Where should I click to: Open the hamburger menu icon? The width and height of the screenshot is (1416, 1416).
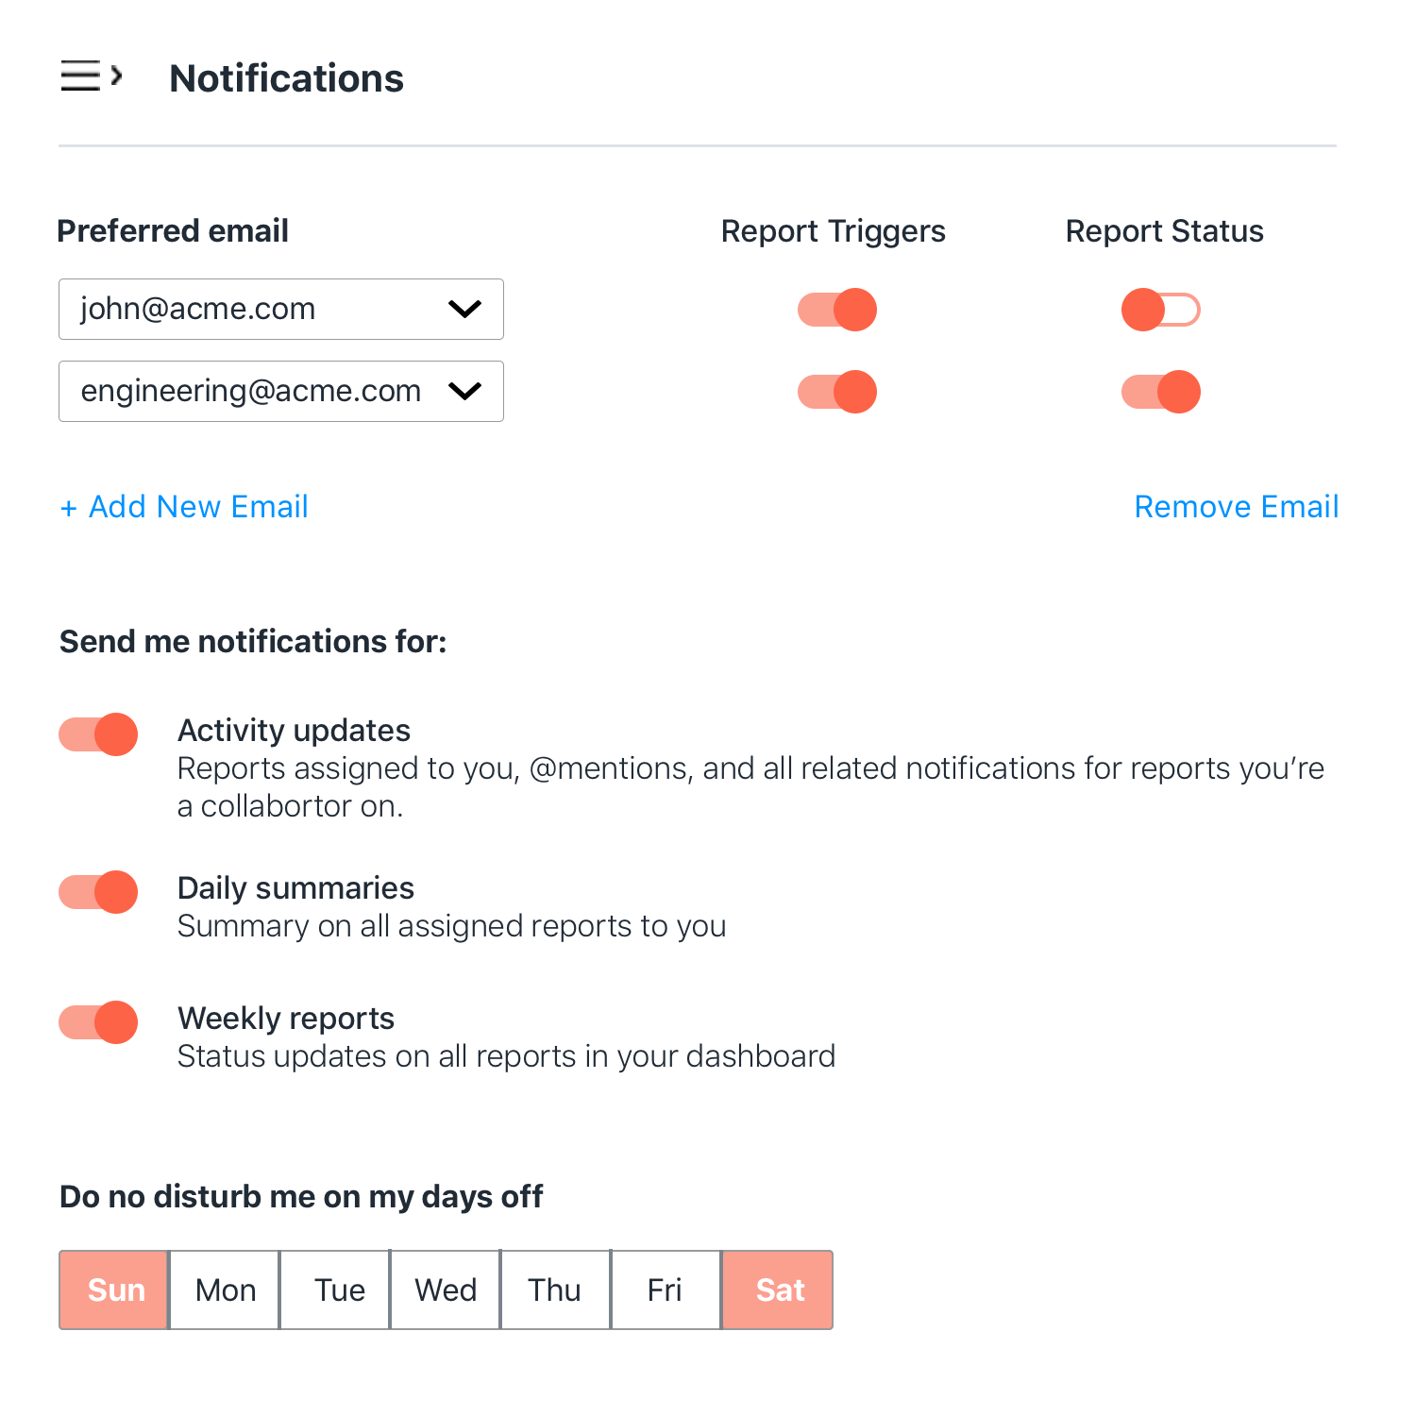pyautogui.click(x=80, y=76)
